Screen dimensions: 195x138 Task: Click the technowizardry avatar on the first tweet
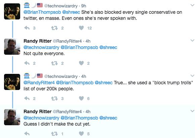12,11
